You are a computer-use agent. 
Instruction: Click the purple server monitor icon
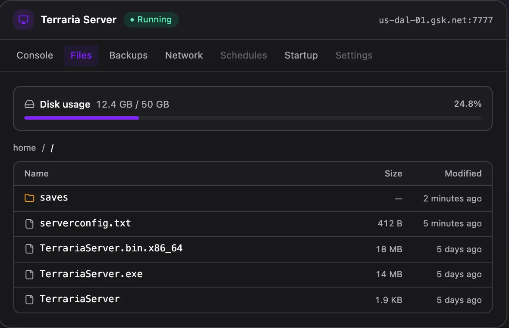click(x=23, y=20)
